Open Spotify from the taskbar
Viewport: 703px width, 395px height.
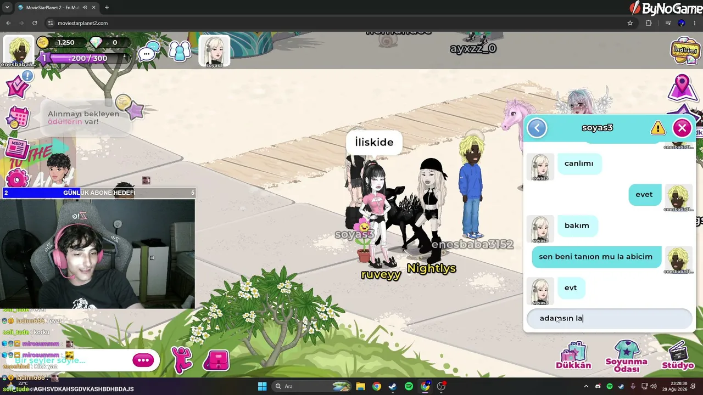pyautogui.click(x=409, y=386)
